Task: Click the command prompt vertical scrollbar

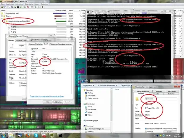Action: 172,44
